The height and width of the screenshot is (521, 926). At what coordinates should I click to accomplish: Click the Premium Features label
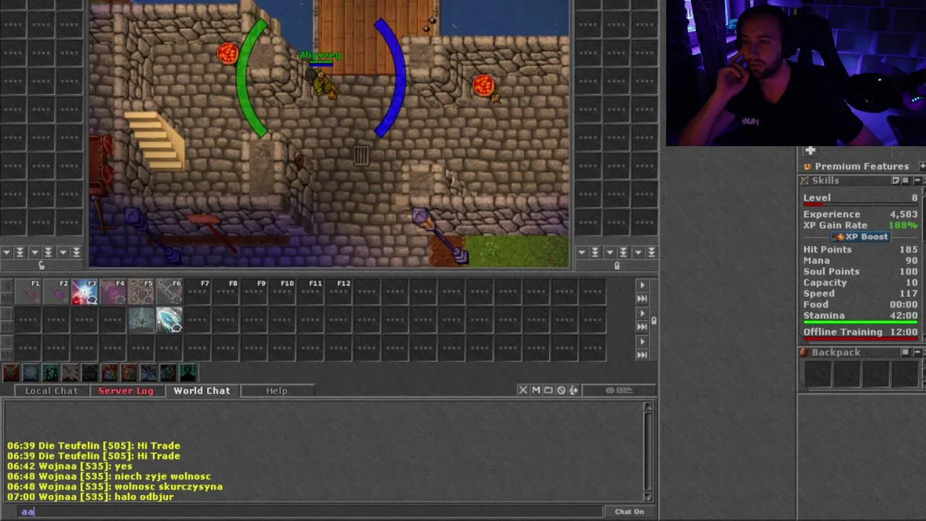point(862,166)
